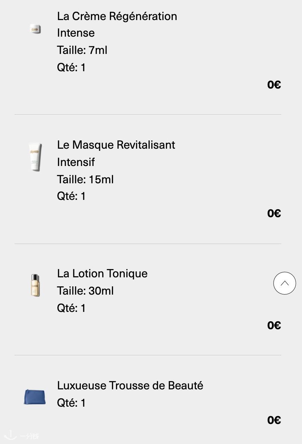Click the La Lotion Tonique bottle image
The image size is (302, 444).
35,285
